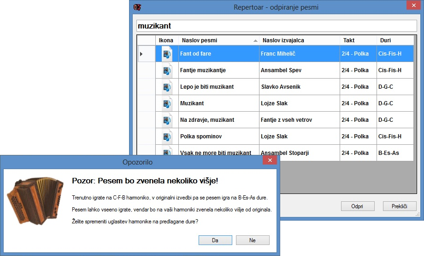Click the Prekliči button
424x256 pixels.
[x=400, y=206]
